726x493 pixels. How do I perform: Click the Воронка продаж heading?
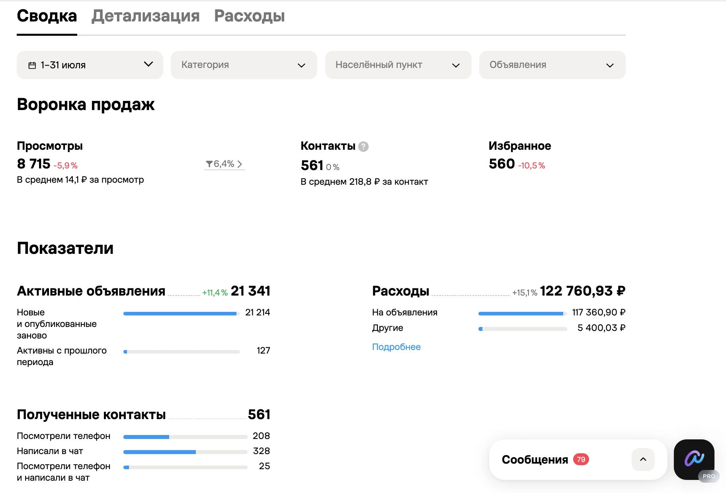pos(86,105)
